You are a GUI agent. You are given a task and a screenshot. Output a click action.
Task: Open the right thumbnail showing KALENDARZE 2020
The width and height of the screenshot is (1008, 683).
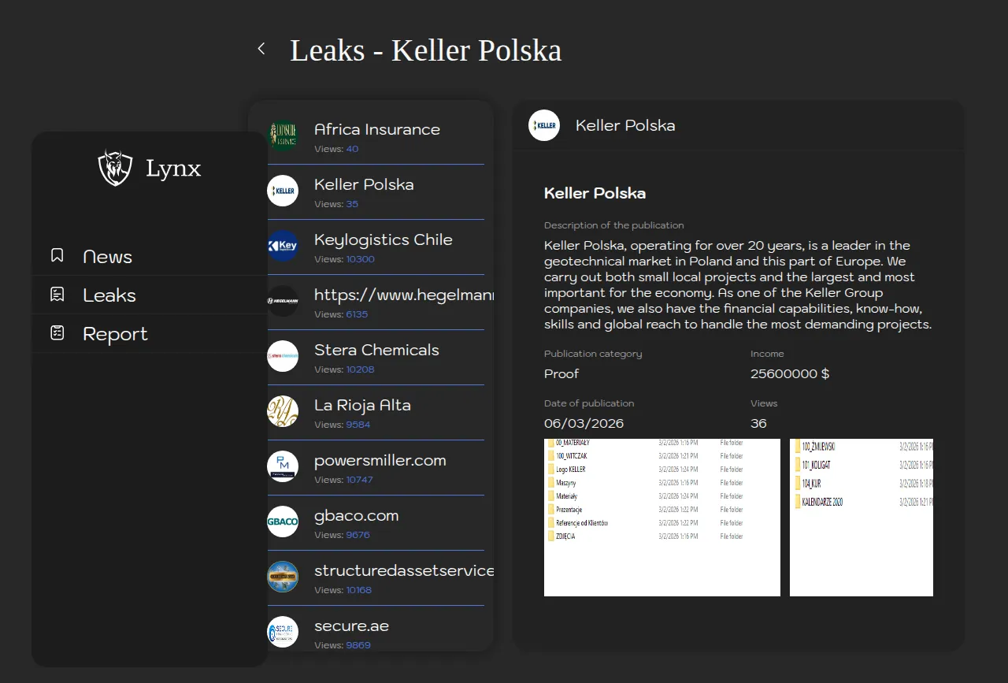(x=861, y=518)
